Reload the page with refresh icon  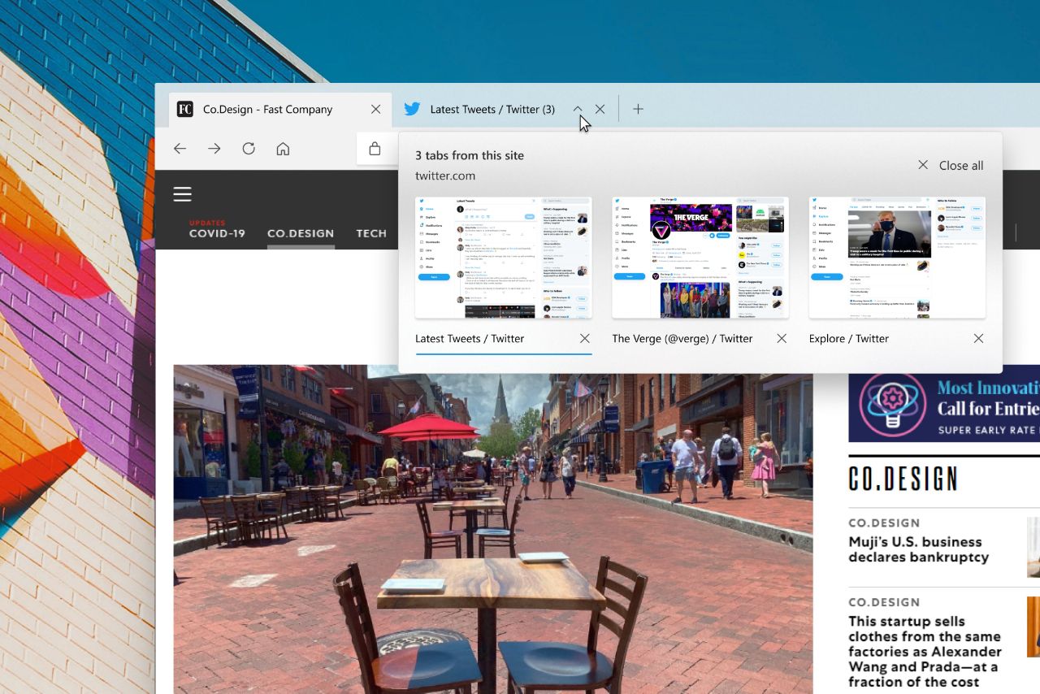coord(249,149)
